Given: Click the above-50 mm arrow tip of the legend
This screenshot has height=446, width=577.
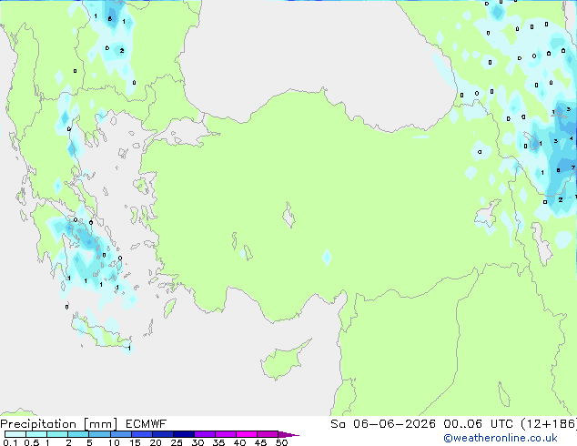Looking at the screenshot, I should [x=288, y=435].
